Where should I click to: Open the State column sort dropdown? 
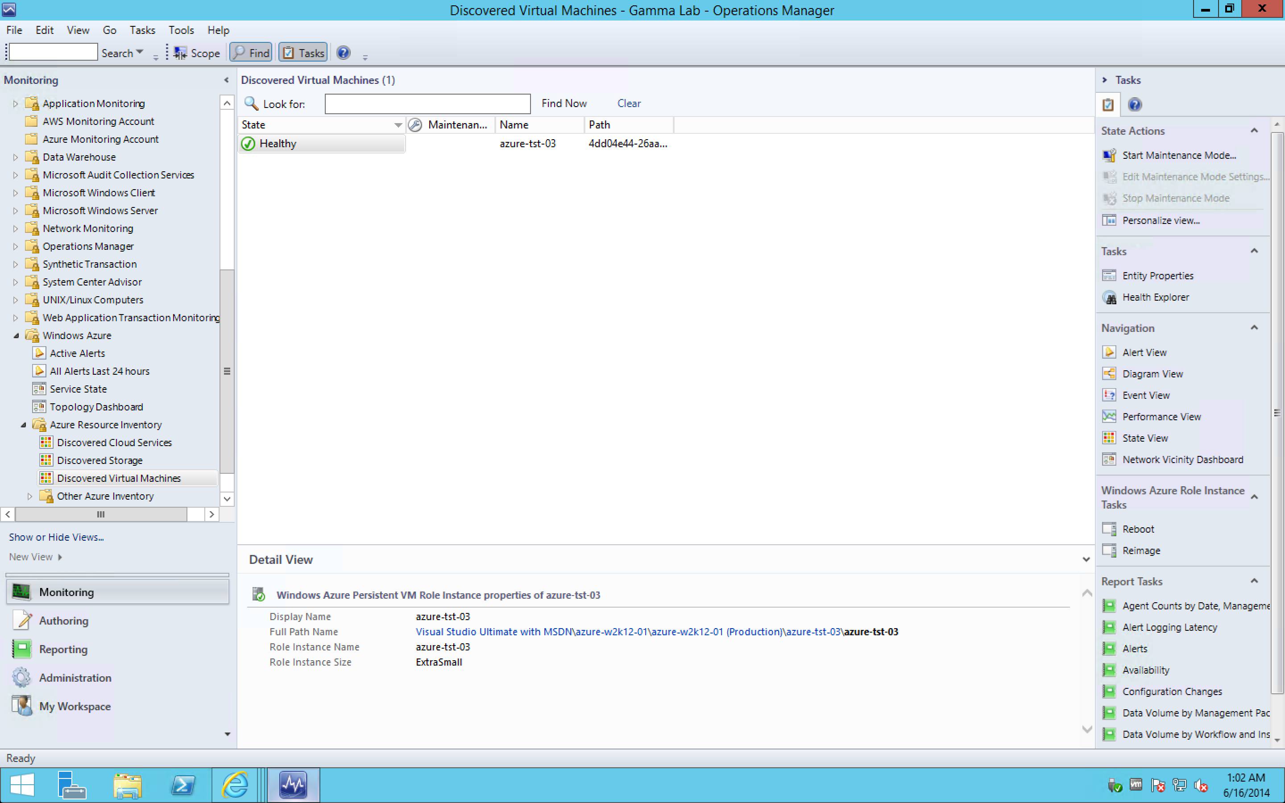pos(398,125)
